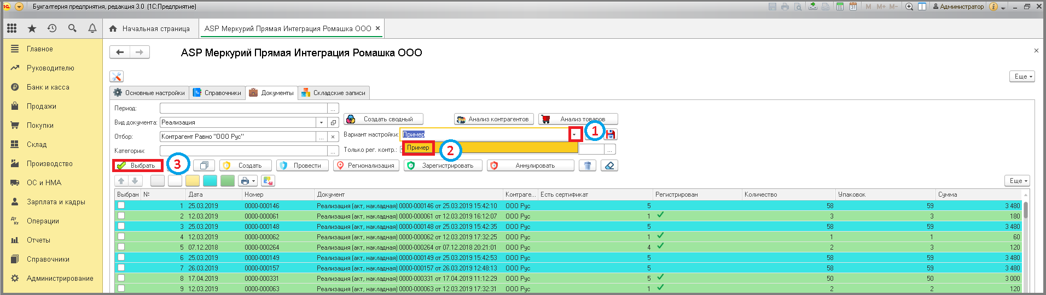Click the colored puzzle icon in toolbar
1046x295 pixels.
[x=268, y=180]
